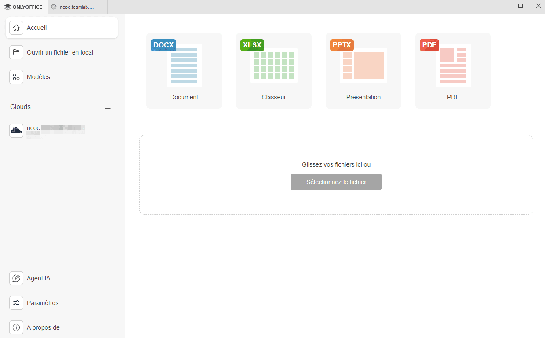Screen dimensions: 545x338
Task: Create a new XLSX Classeur spreadsheet
Action: point(274,71)
